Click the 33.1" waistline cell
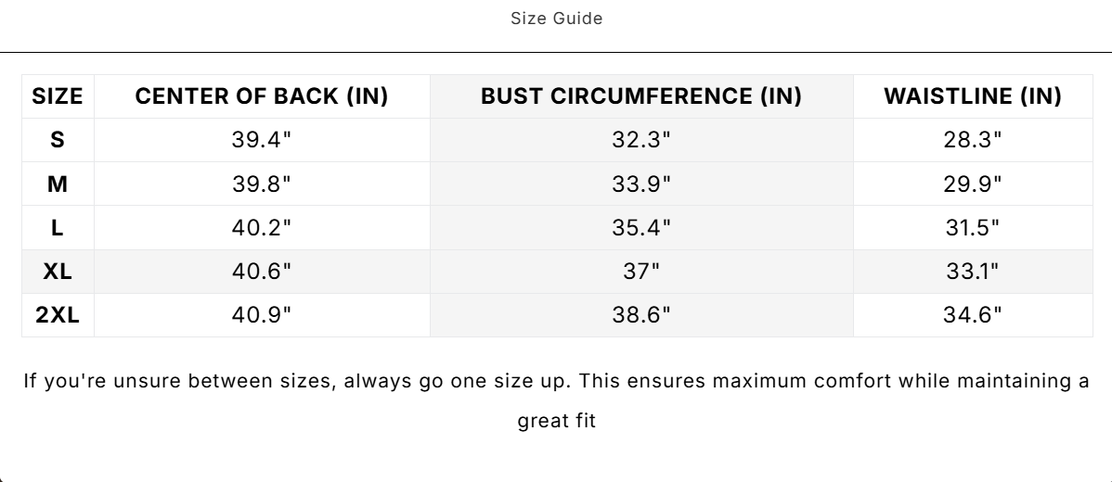Image resolution: width=1112 pixels, height=482 pixels. [973, 272]
